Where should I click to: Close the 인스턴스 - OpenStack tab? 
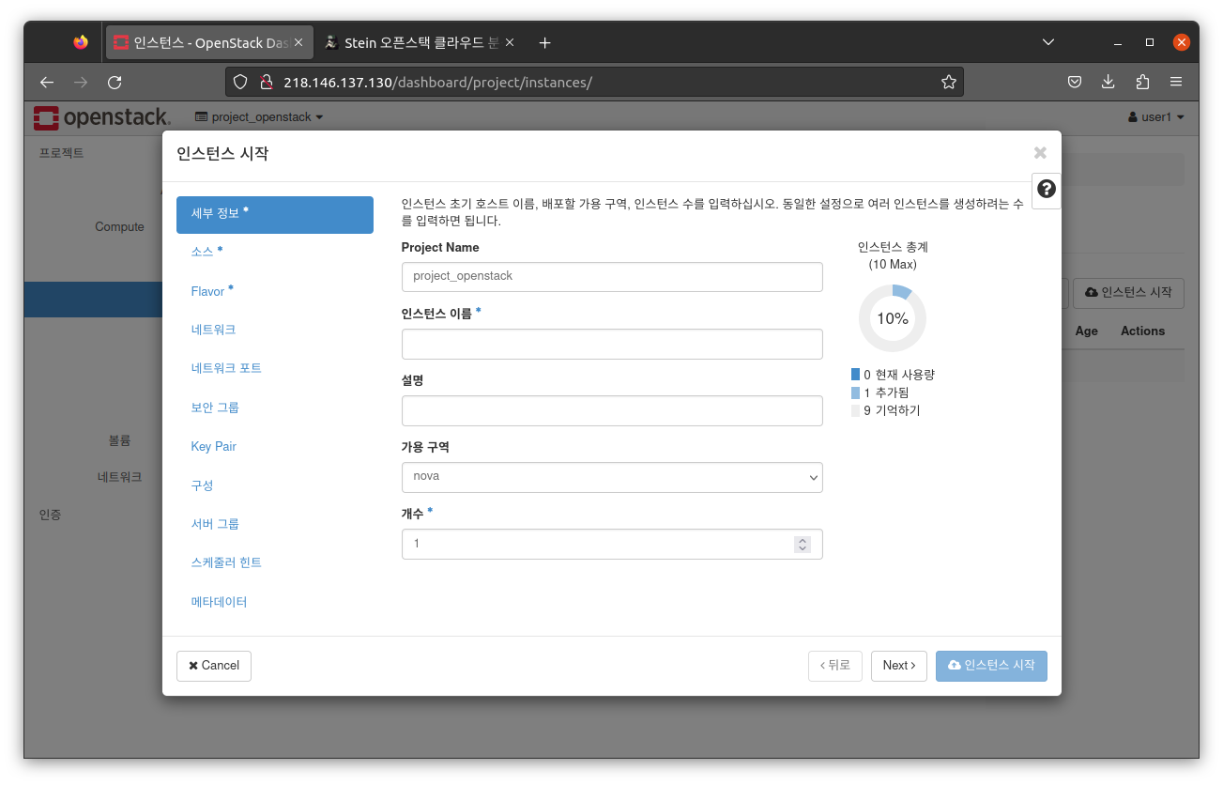tap(299, 43)
